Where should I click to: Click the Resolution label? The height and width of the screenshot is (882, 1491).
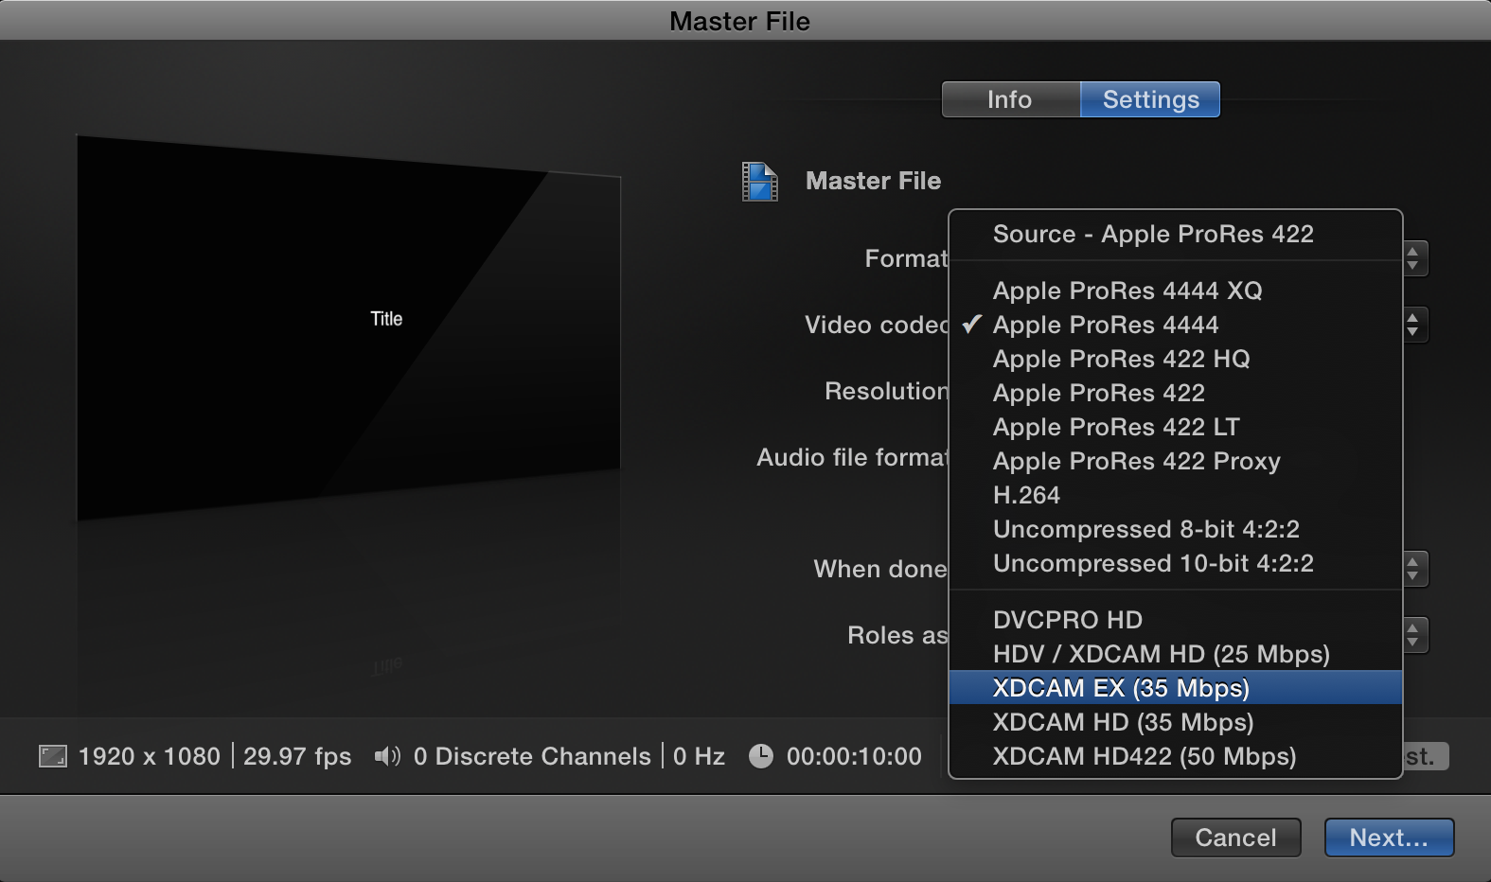(887, 391)
